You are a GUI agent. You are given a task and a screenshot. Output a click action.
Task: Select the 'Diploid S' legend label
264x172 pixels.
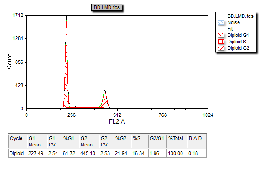[x=237, y=42]
